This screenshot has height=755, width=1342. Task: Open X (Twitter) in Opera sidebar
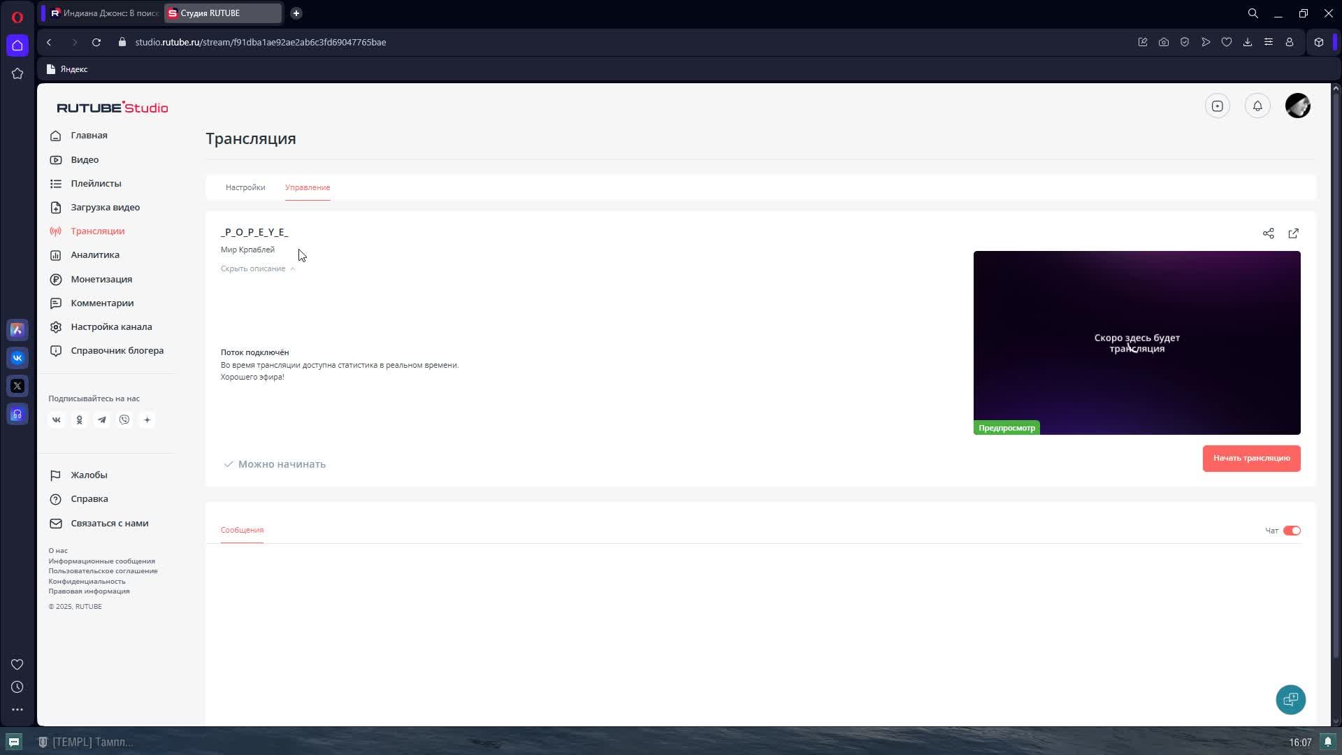click(x=17, y=386)
